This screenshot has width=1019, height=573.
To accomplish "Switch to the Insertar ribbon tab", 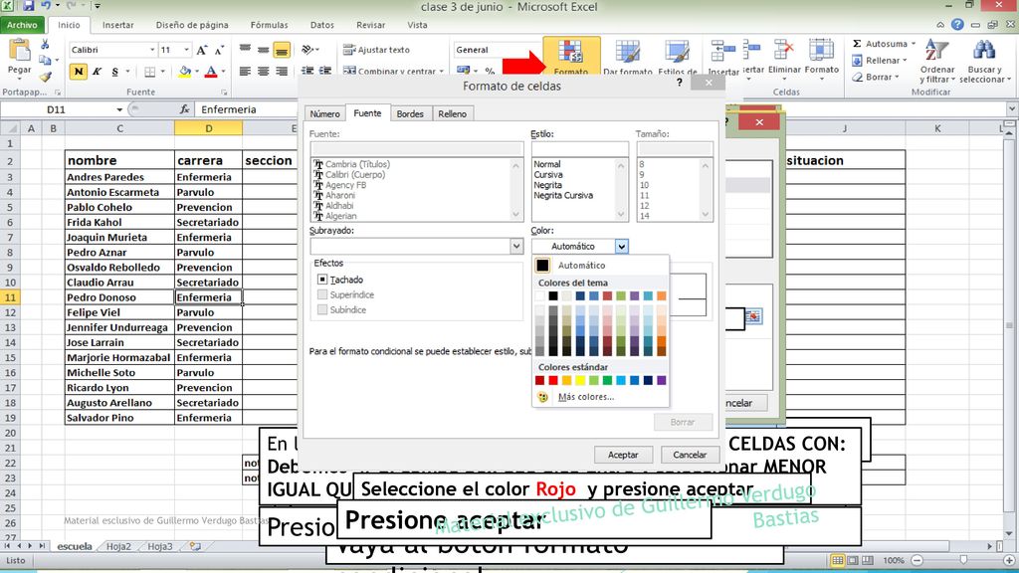I will [x=117, y=25].
